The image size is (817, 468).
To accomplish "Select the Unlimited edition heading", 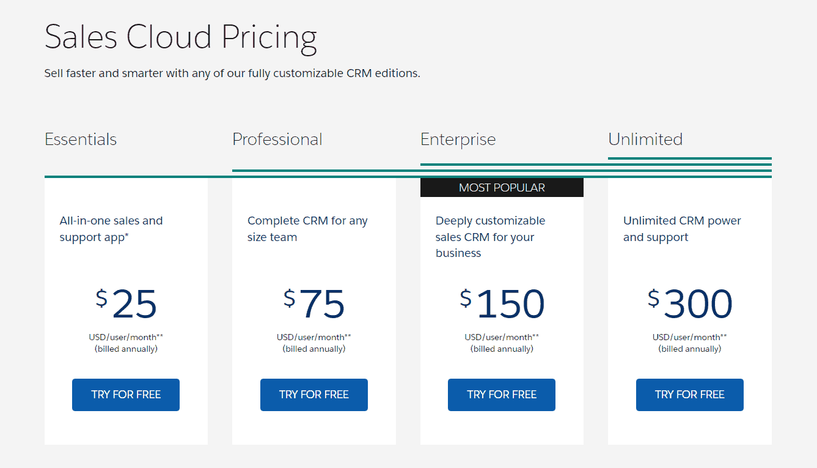I will tap(645, 139).
